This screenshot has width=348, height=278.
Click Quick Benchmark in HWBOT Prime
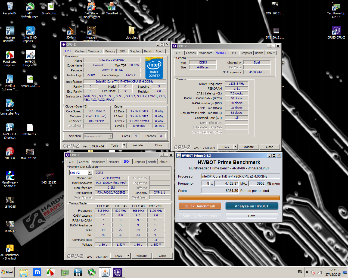200,206
